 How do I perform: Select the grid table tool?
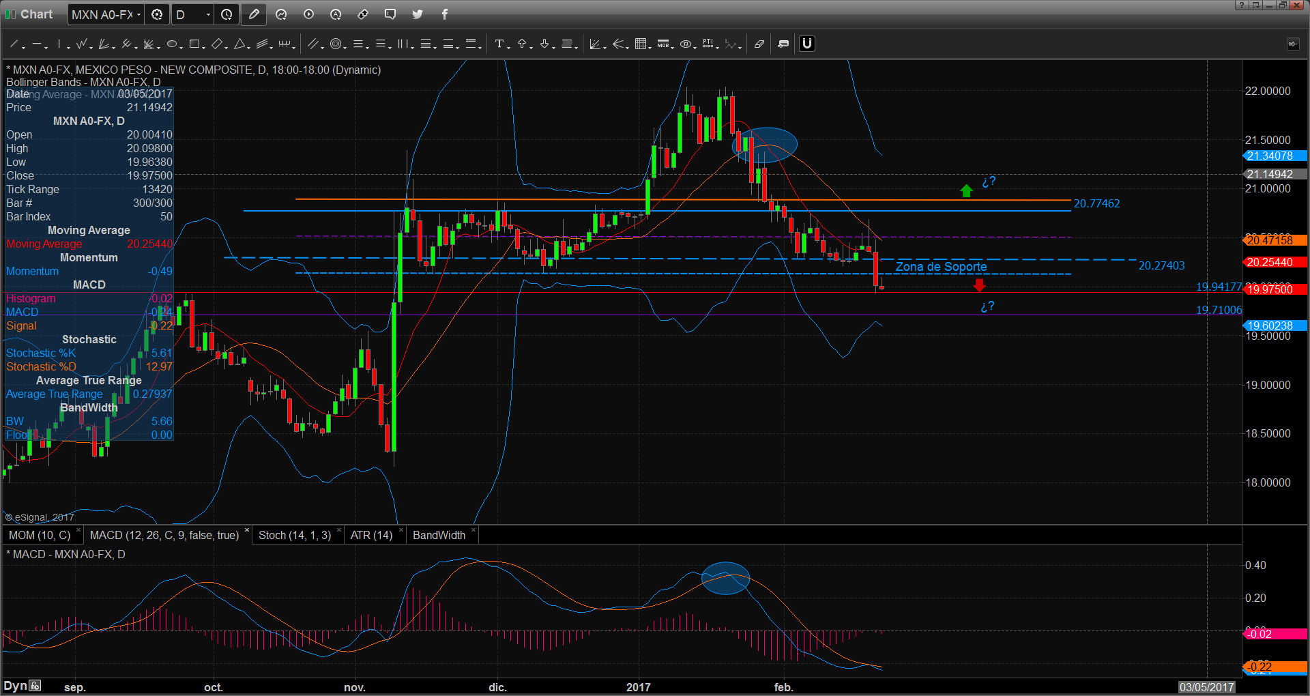(640, 44)
